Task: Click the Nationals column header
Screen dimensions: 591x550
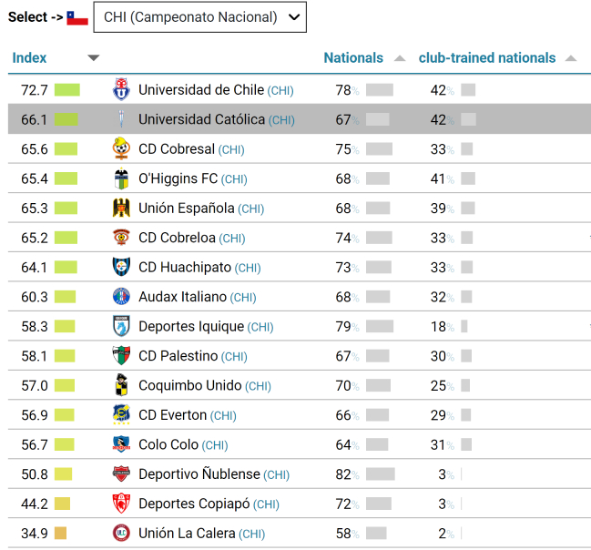Action: pyautogui.click(x=353, y=57)
